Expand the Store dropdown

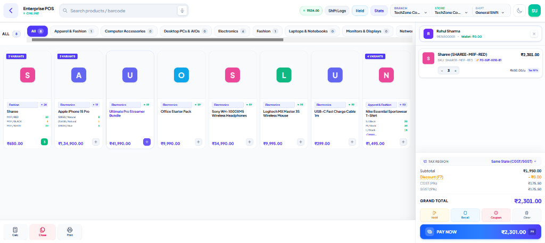pyautogui.click(x=452, y=11)
